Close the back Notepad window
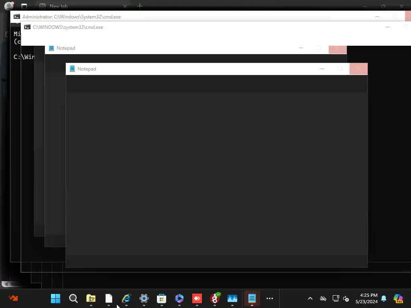 [x=338, y=49]
